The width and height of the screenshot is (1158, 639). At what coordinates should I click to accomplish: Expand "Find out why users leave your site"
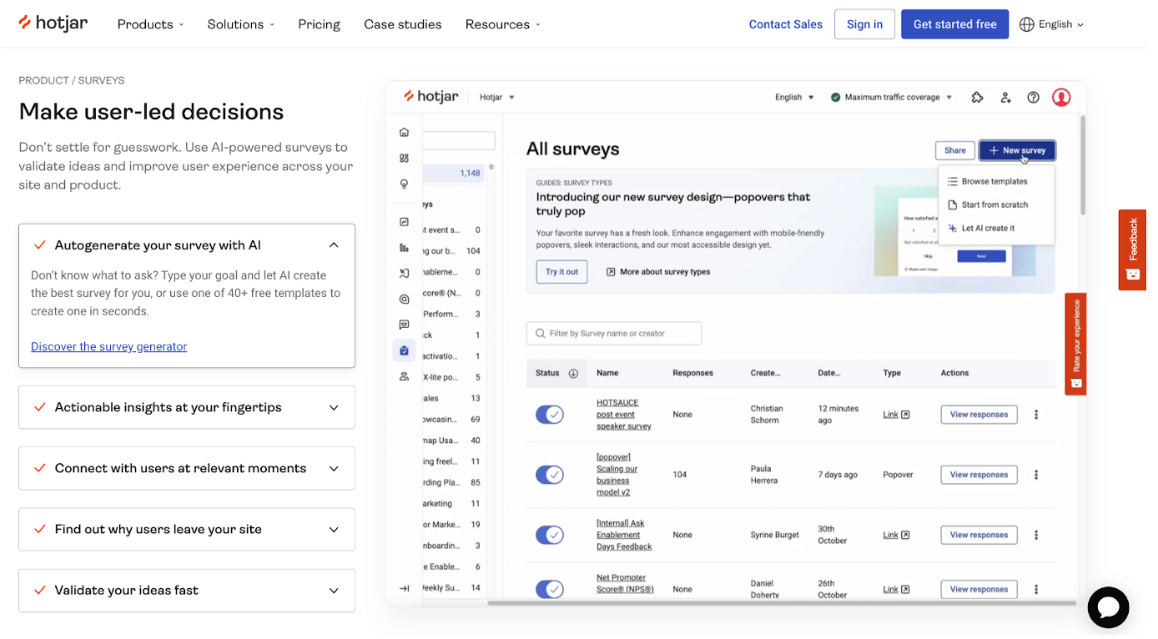click(x=186, y=529)
